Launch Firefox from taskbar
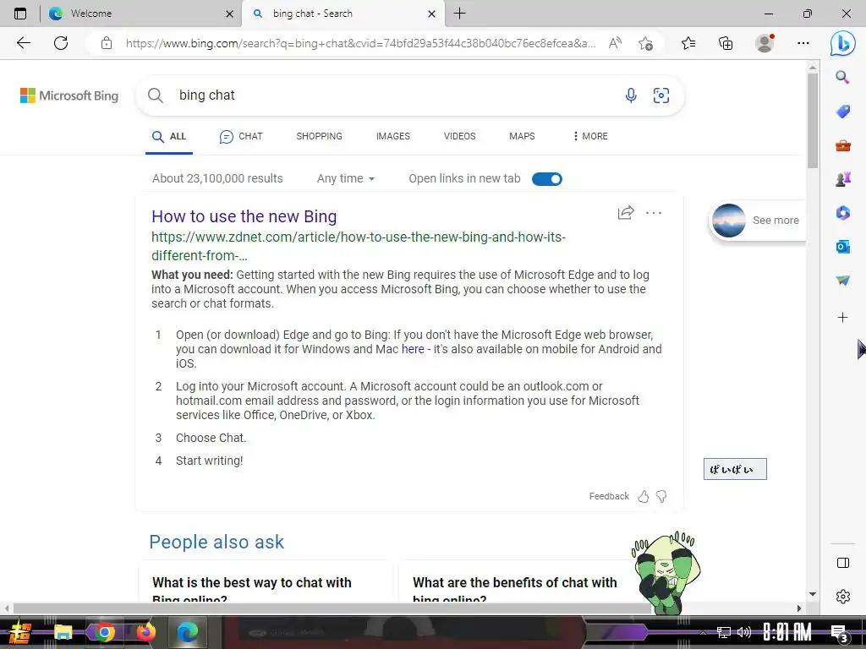This screenshot has height=649, width=866. point(145,632)
